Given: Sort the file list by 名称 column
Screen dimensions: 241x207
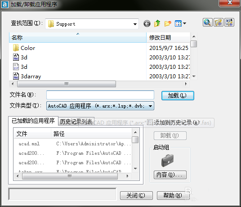Looking at the screenshot, I should click(78, 37).
